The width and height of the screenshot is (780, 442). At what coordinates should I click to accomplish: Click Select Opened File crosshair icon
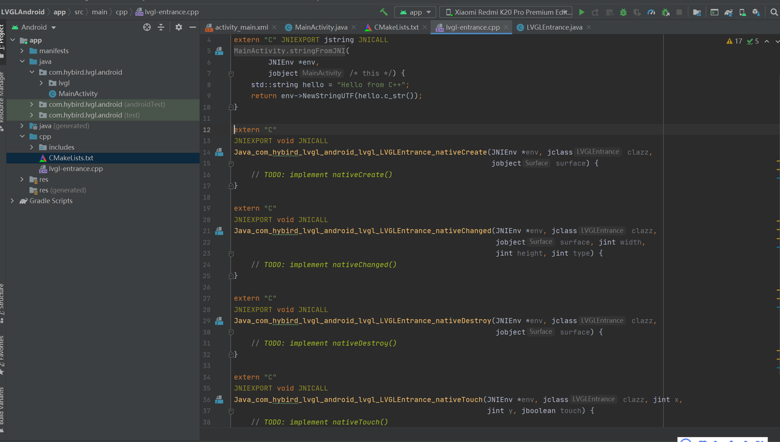coord(147,27)
